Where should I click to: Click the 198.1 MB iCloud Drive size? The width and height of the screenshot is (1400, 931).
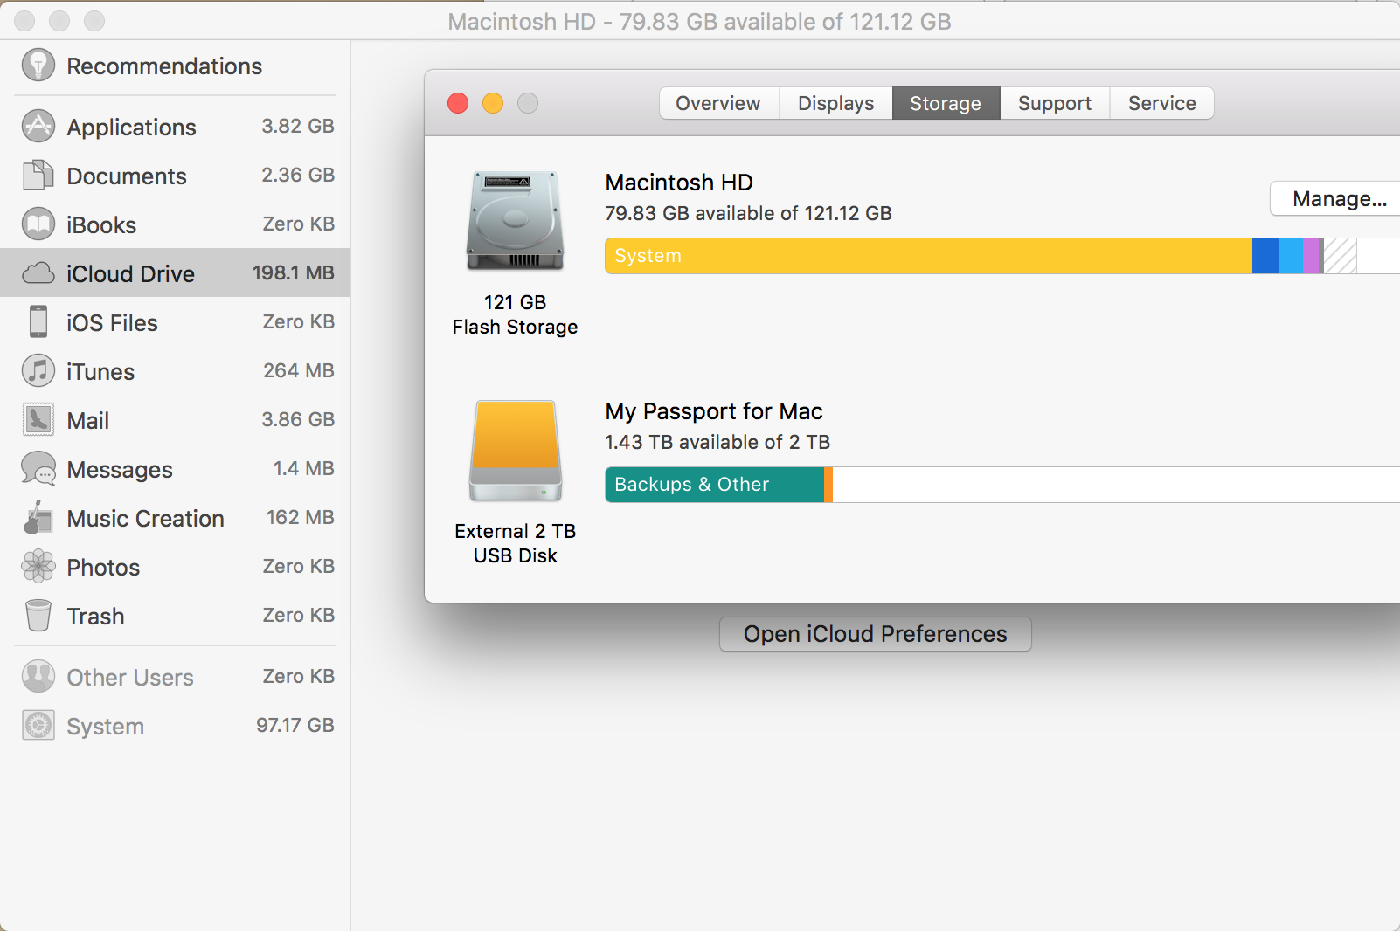tap(294, 272)
